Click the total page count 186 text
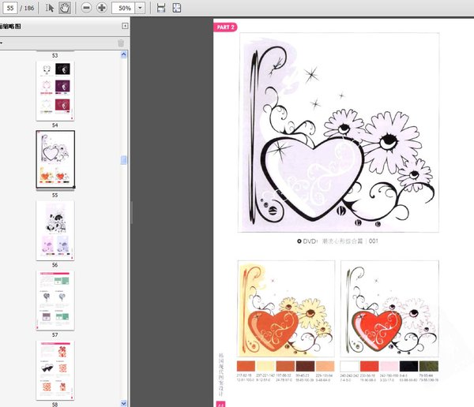Viewport: 474px width, 407px height. pos(29,8)
